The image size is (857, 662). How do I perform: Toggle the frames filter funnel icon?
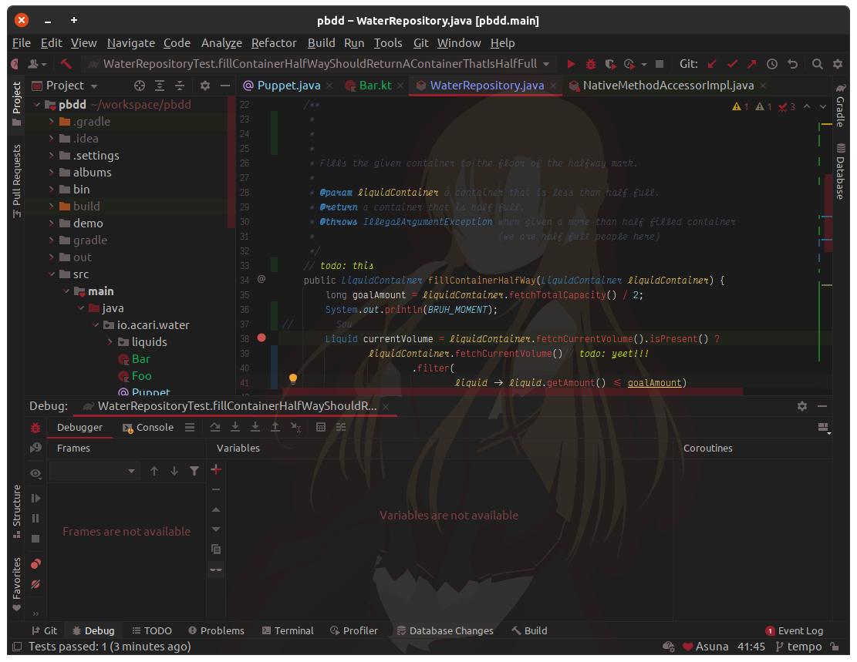click(194, 471)
